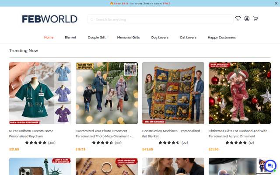Open the Nurse Uniform Keychain product image

(x=40, y=93)
